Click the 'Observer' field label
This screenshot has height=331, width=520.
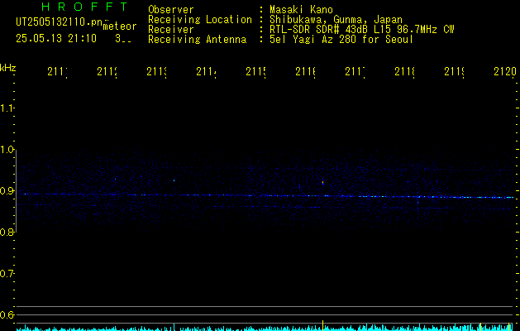point(171,10)
